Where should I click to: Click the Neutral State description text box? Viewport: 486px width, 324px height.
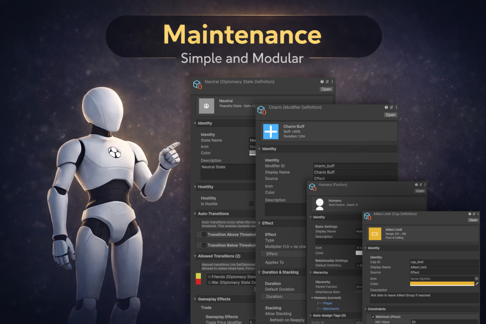228,172
